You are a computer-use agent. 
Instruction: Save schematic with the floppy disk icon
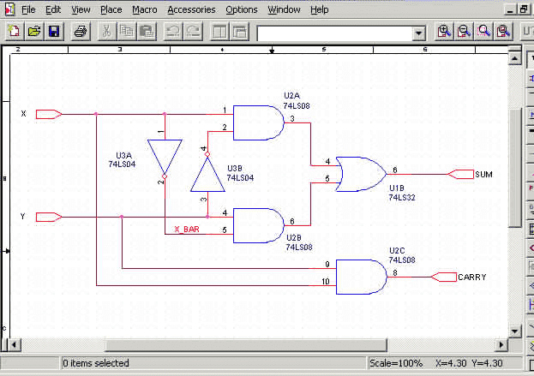[53, 32]
